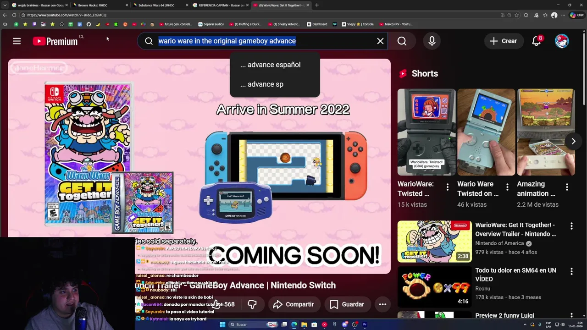This screenshot has width=587, height=330.
Task: Show hidden system tray icons chevron
Action: pyautogui.click(x=525, y=324)
